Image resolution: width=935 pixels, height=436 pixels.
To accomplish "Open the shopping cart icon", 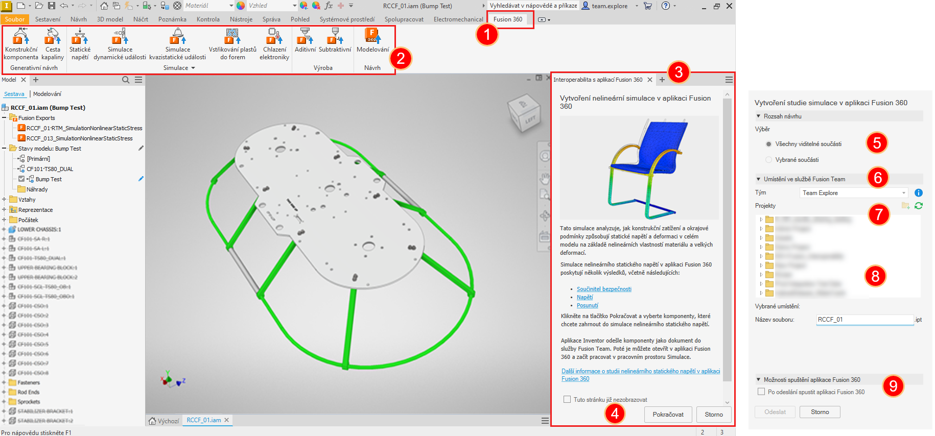I will (x=648, y=6).
